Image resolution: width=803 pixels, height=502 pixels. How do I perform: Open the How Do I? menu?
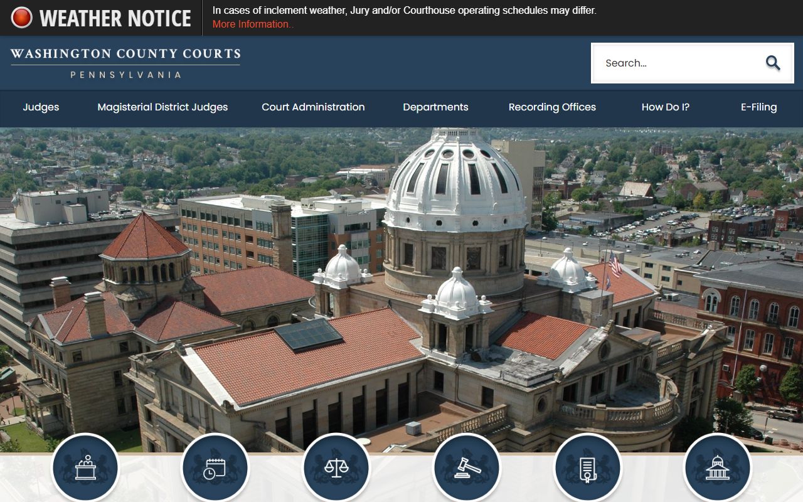click(666, 107)
